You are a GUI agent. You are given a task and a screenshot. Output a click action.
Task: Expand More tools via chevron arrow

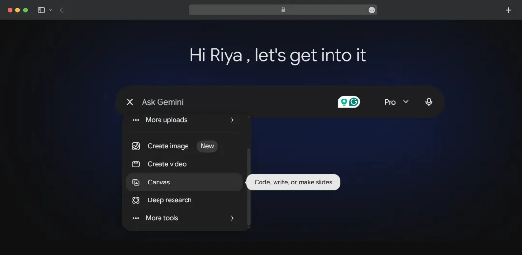[x=232, y=218]
